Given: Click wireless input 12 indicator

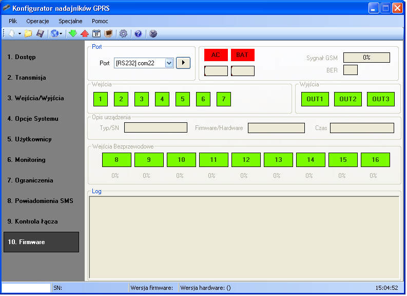Looking at the screenshot, I should coord(246,160).
